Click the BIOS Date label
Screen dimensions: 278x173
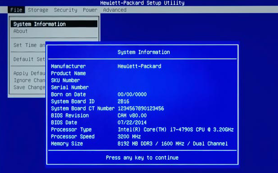coord(64,123)
